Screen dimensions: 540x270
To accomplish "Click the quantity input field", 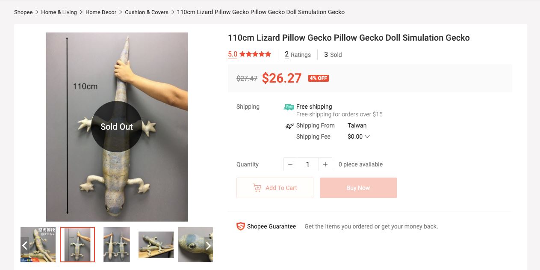I will (x=307, y=164).
